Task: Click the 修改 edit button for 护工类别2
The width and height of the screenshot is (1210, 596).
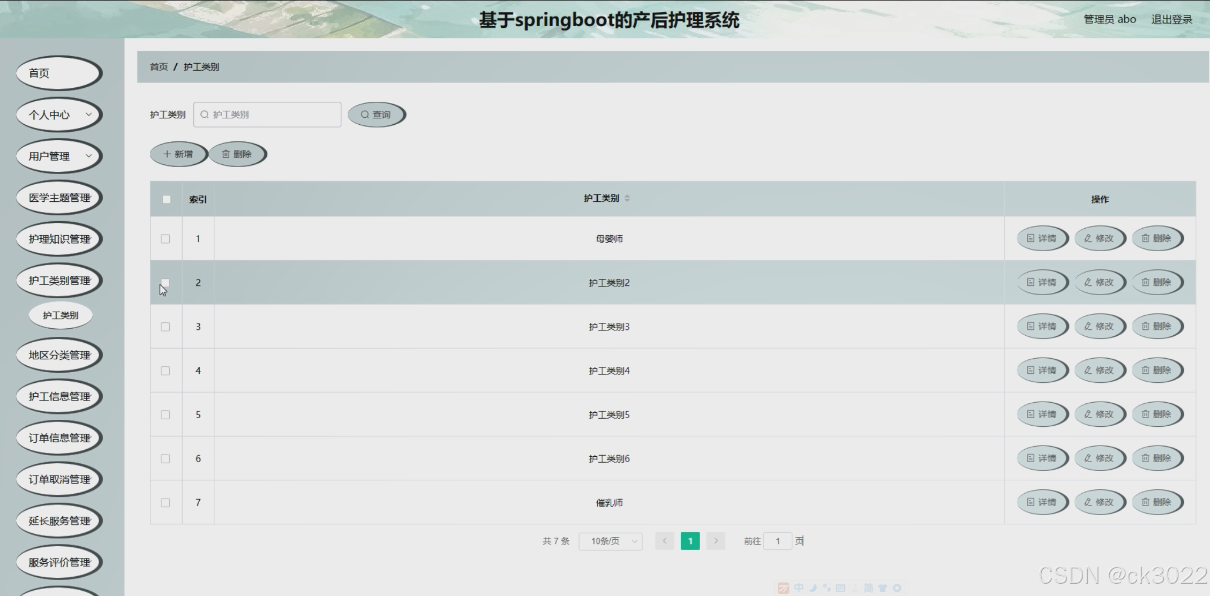Action: point(1099,282)
